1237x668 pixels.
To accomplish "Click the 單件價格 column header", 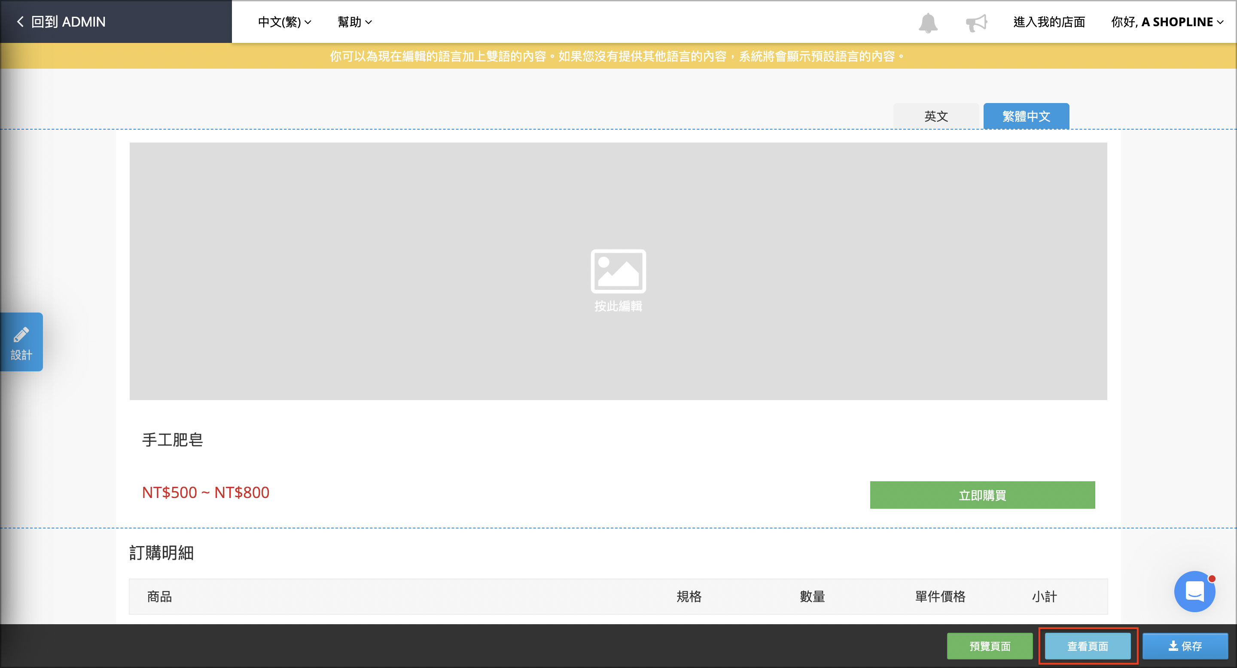I will coord(940,596).
